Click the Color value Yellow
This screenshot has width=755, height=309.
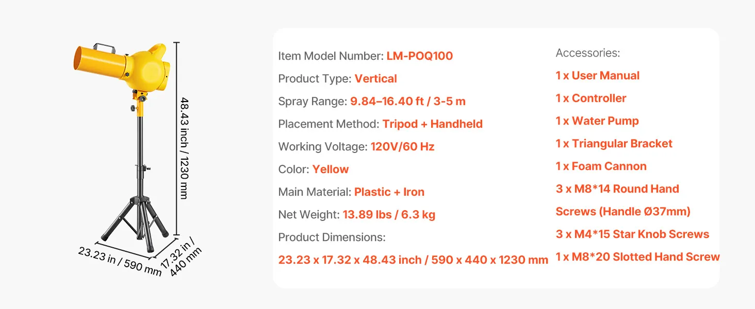330,169
